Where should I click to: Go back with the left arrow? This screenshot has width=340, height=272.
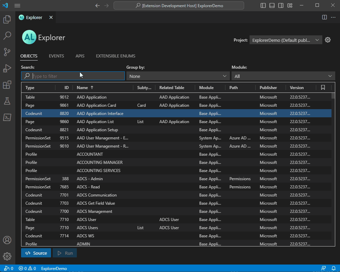click(x=98, y=6)
